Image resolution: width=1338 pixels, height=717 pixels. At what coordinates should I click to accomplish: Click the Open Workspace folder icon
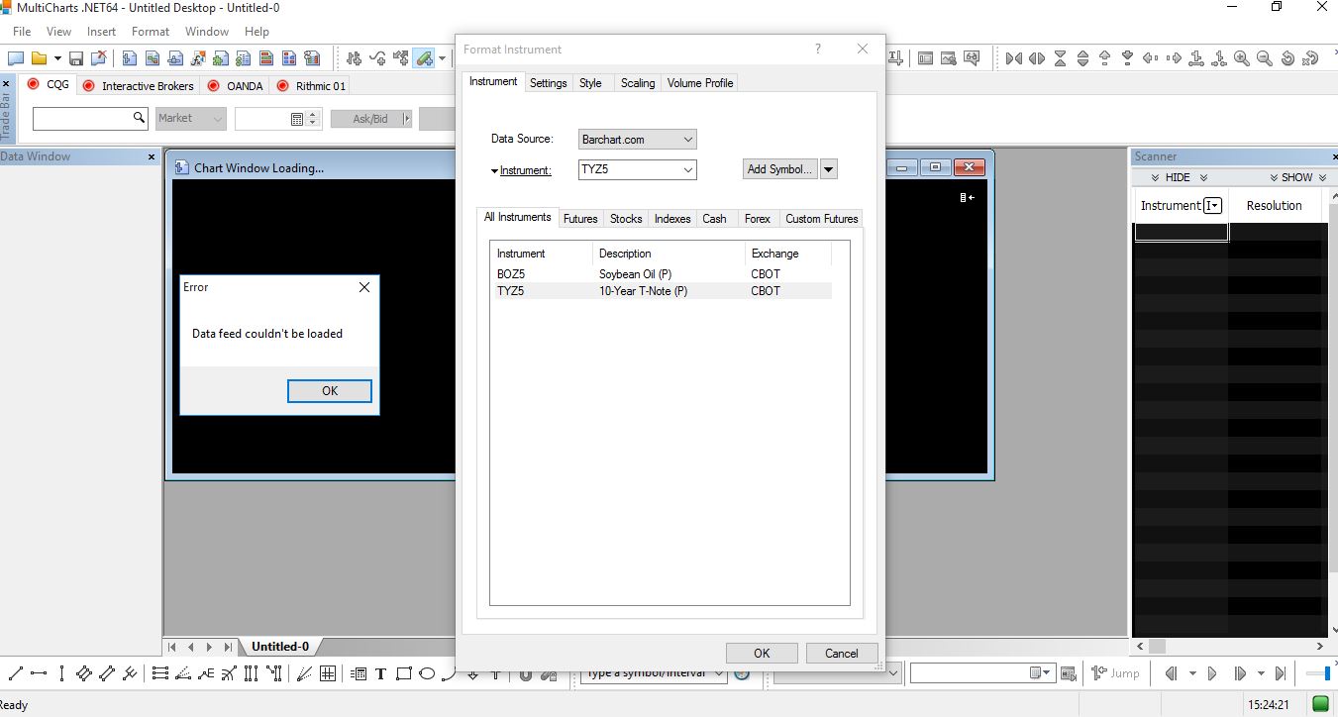pos(39,58)
